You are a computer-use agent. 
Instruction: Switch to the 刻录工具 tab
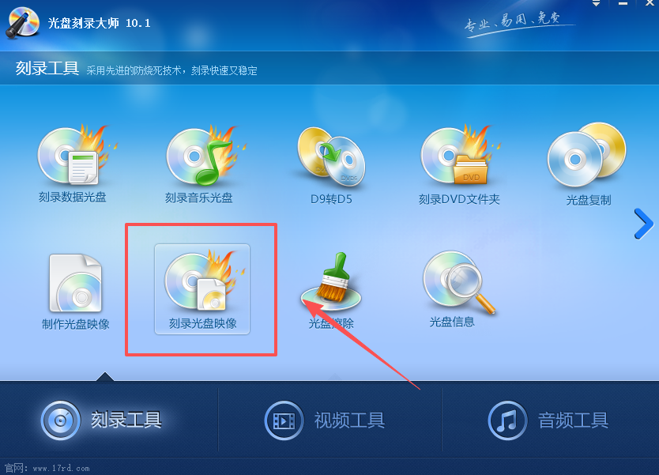[x=102, y=420]
